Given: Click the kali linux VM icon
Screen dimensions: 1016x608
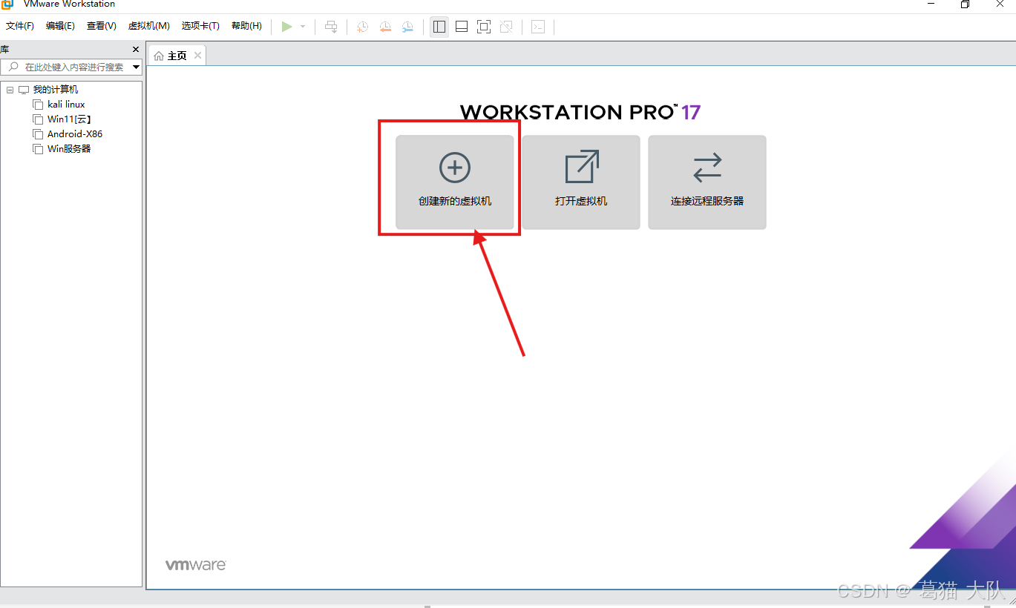Looking at the screenshot, I should pyautogui.click(x=38, y=105).
